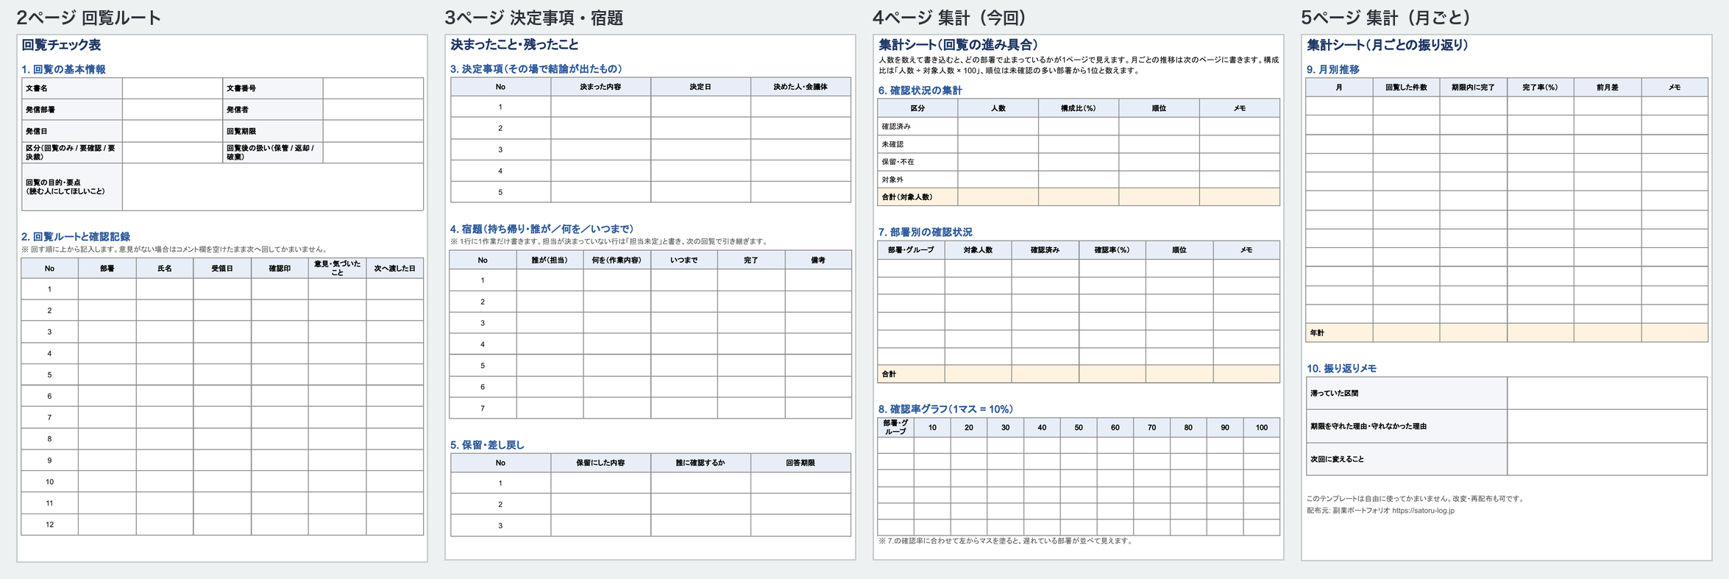Click the 年計 row label
This screenshot has width=1729, height=579.
tap(1339, 333)
